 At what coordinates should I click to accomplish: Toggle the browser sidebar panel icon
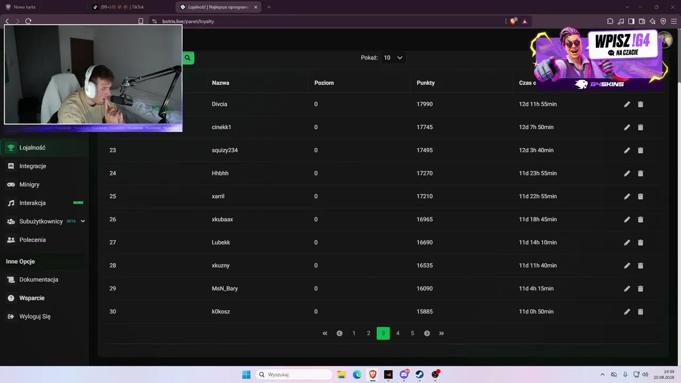tap(632, 21)
